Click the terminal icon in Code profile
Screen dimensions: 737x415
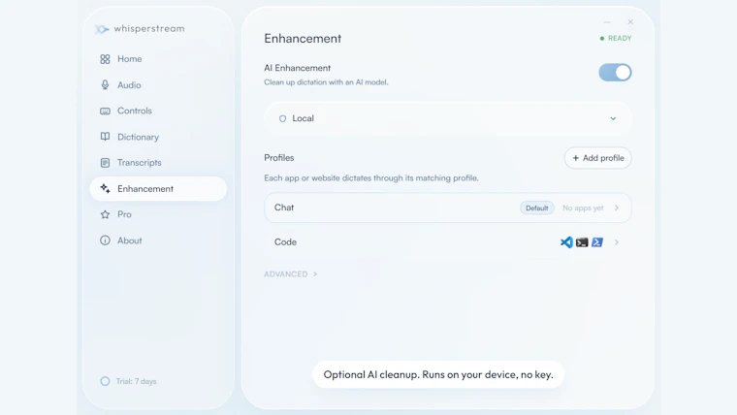(x=582, y=242)
